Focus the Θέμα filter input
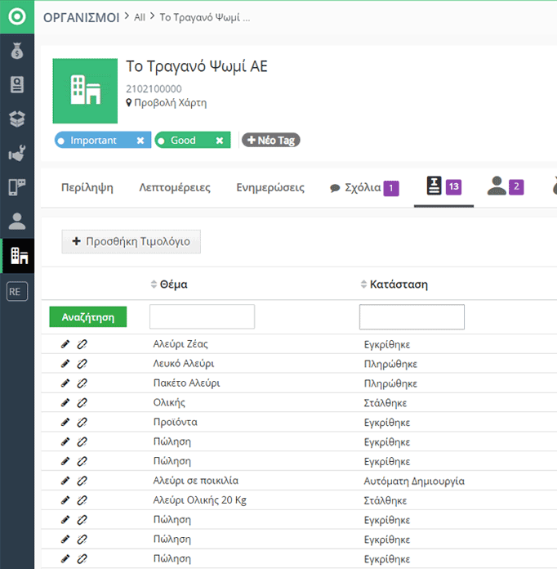Viewport: 557px width, 569px height. [x=202, y=317]
